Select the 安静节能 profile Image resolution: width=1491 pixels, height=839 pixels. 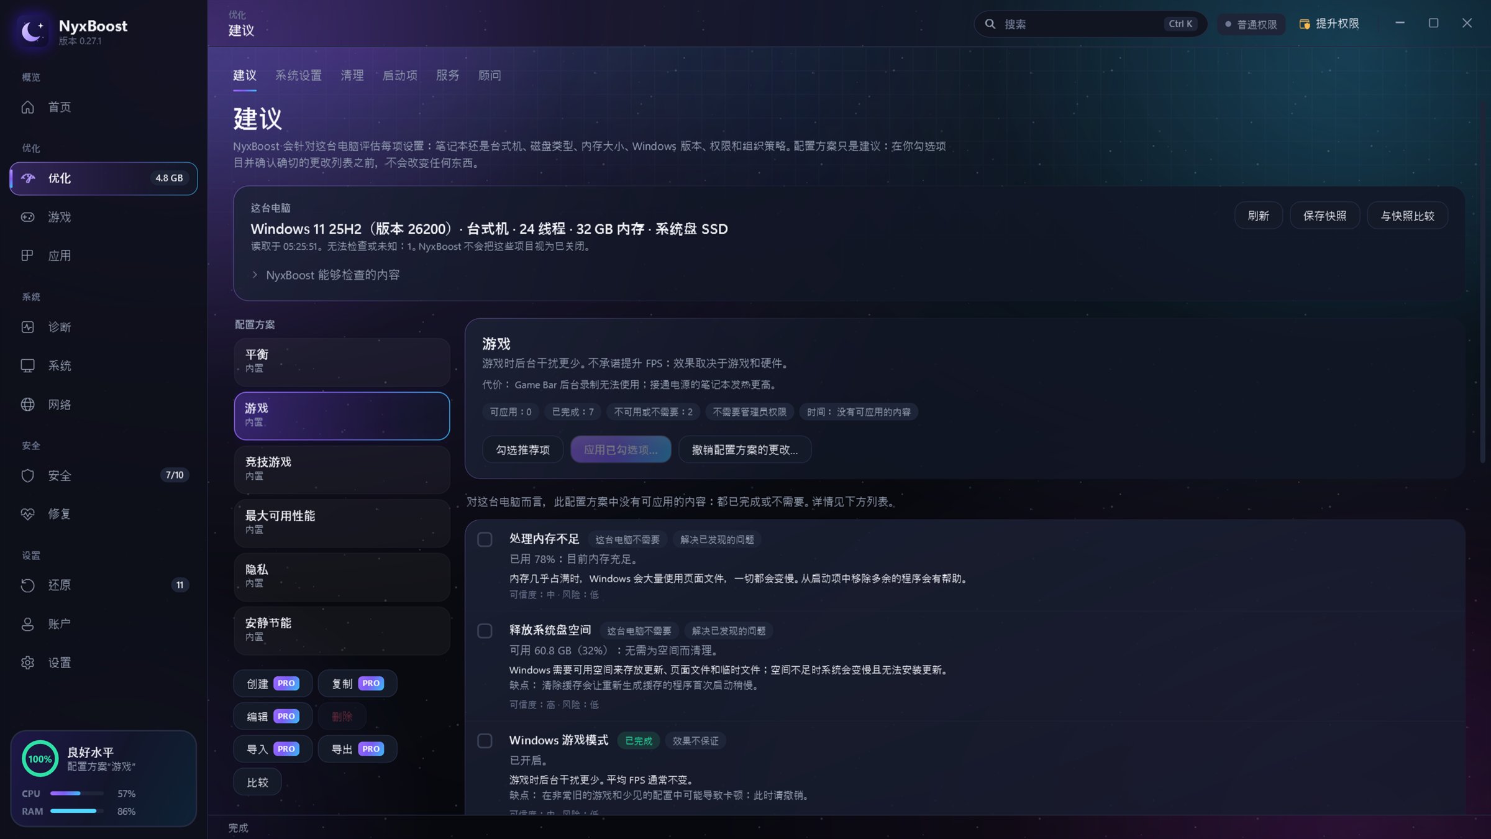click(342, 630)
